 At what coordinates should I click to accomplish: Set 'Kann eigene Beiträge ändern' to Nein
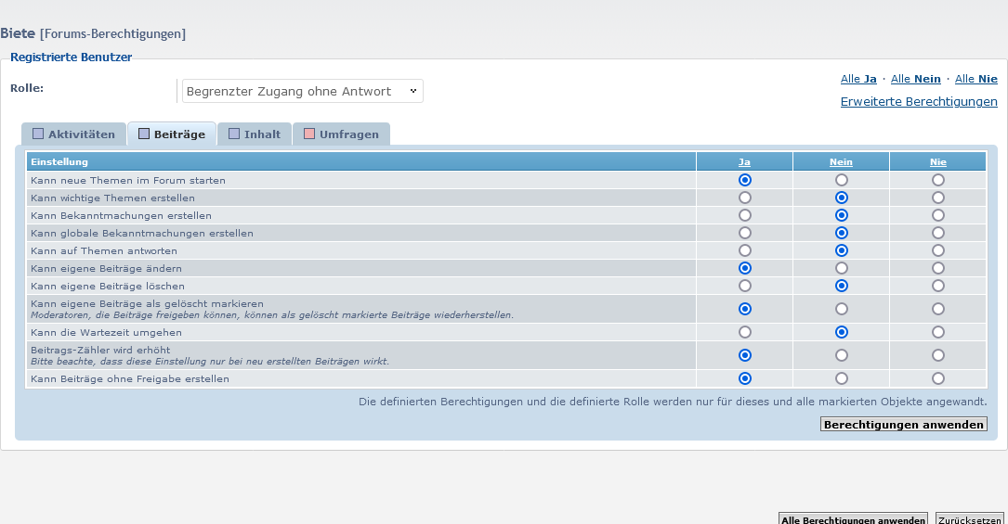pyautogui.click(x=841, y=268)
